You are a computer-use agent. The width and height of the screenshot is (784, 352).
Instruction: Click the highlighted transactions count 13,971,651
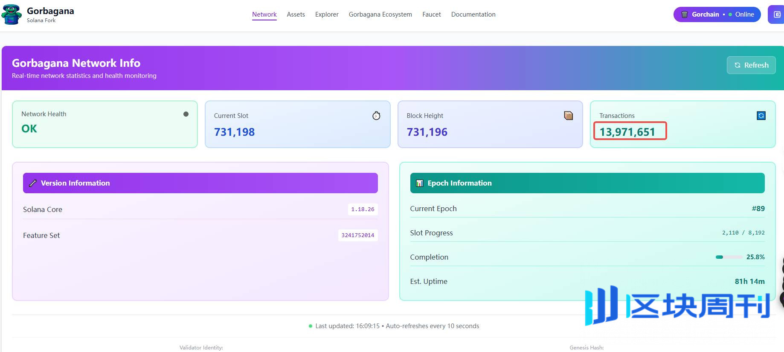point(627,132)
